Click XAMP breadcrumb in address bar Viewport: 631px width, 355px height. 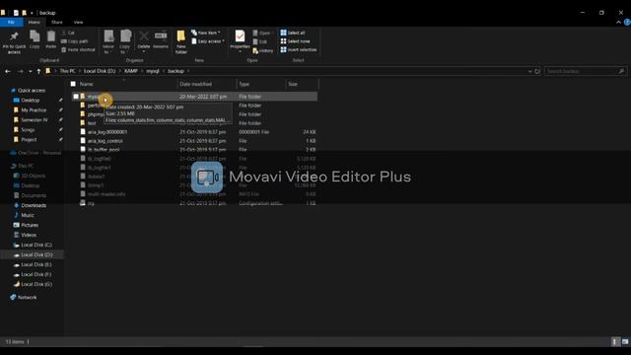(131, 71)
